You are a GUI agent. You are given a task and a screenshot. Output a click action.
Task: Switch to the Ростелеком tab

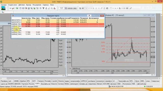point(127,84)
